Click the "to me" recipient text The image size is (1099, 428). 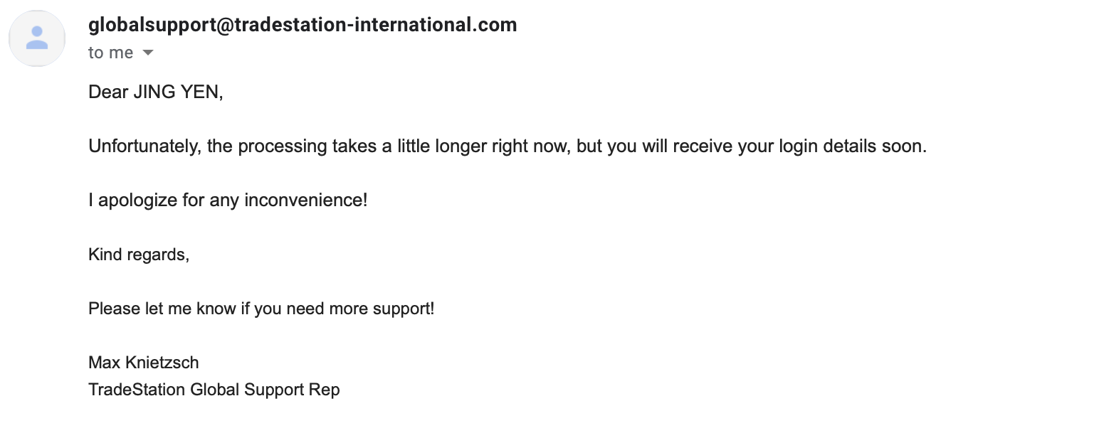pos(111,53)
